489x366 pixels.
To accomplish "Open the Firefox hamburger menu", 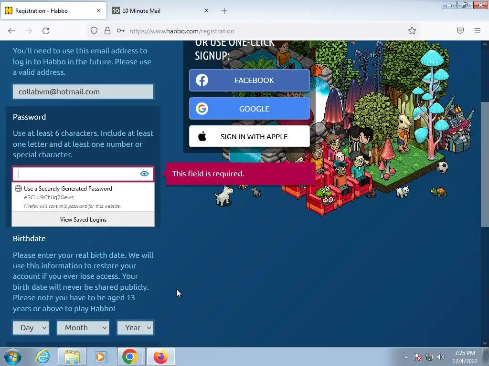I will pyautogui.click(x=478, y=30).
